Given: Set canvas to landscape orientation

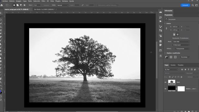Looking at the screenshot, I should [178, 34].
